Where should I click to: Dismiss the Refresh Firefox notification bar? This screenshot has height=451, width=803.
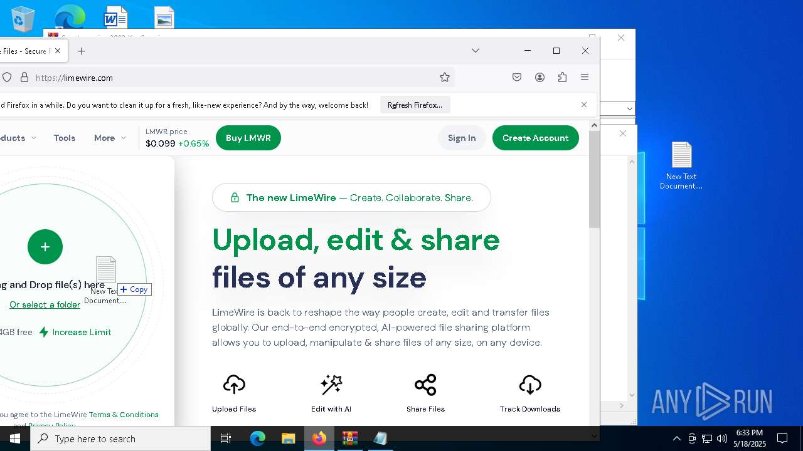coord(584,105)
